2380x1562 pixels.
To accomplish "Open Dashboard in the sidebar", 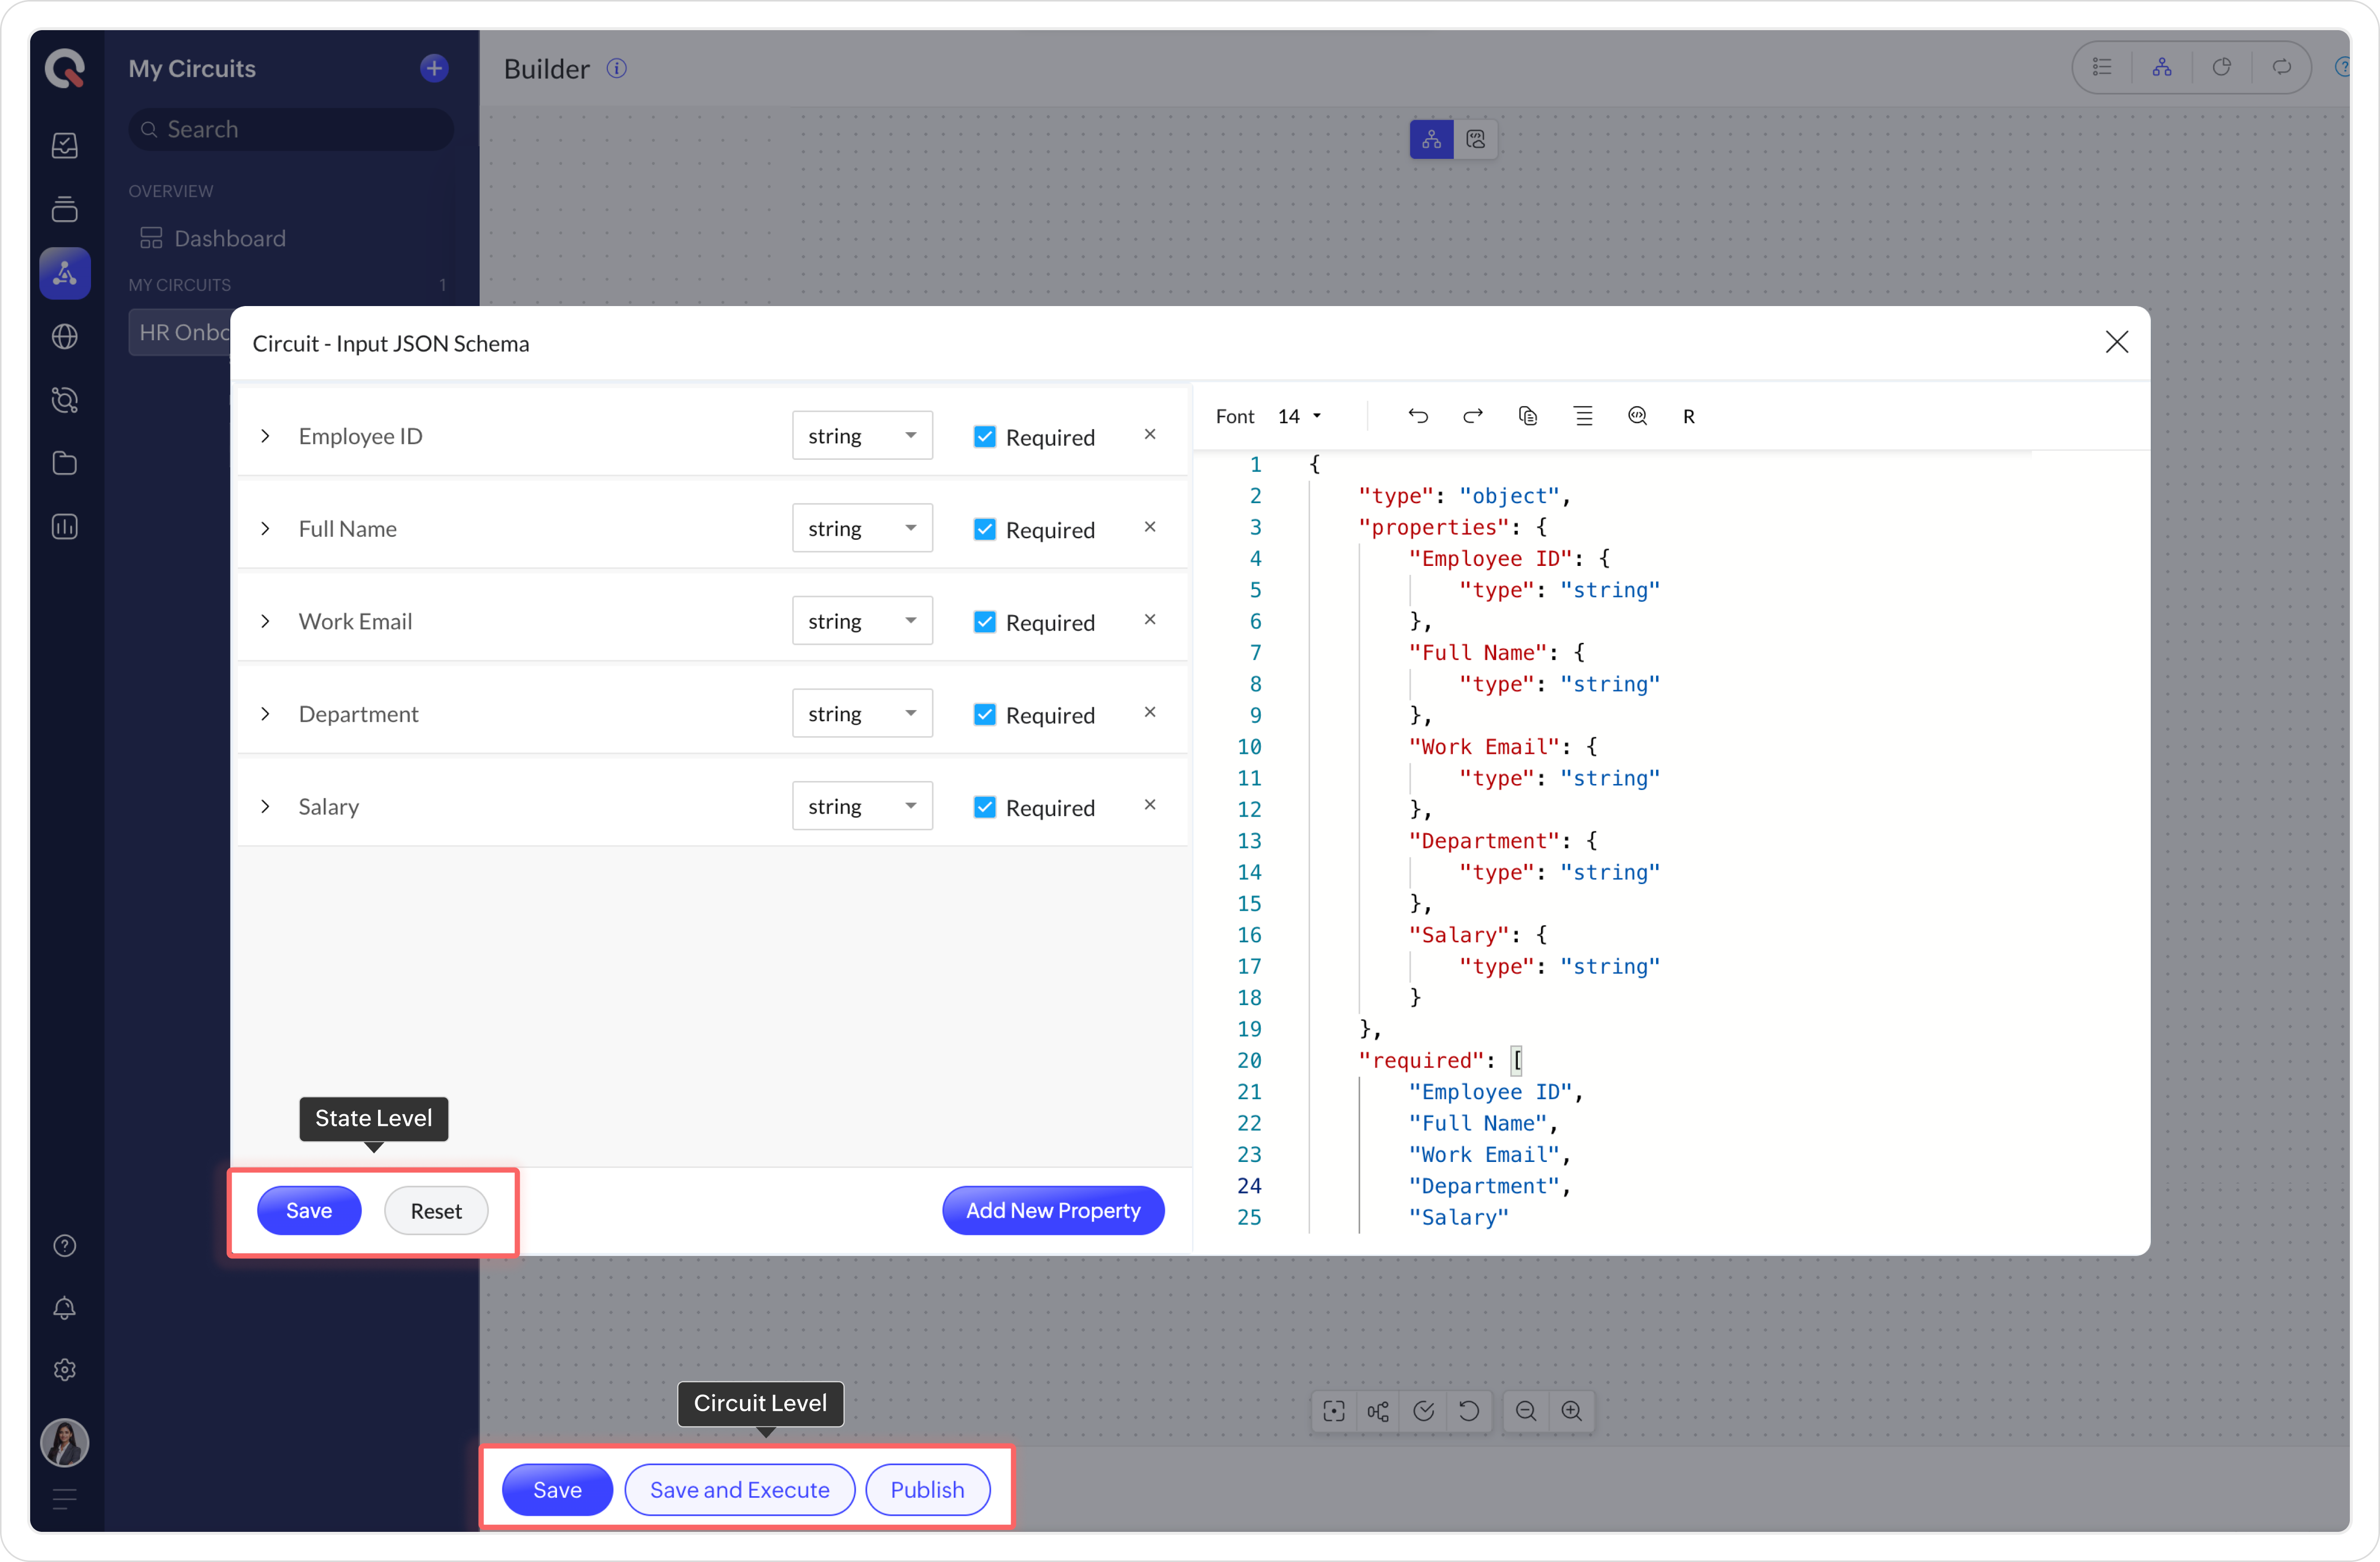I will [x=229, y=238].
